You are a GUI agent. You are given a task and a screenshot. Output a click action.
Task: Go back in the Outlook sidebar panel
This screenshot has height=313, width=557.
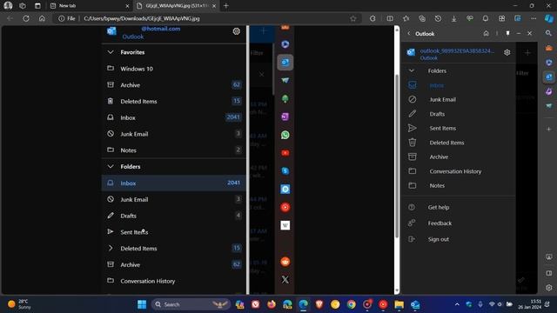pyautogui.click(x=408, y=33)
